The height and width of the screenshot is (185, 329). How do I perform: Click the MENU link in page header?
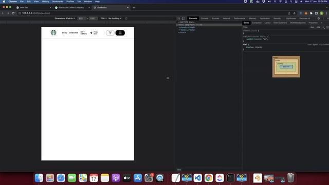pyautogui.click(x=65, y=33)
